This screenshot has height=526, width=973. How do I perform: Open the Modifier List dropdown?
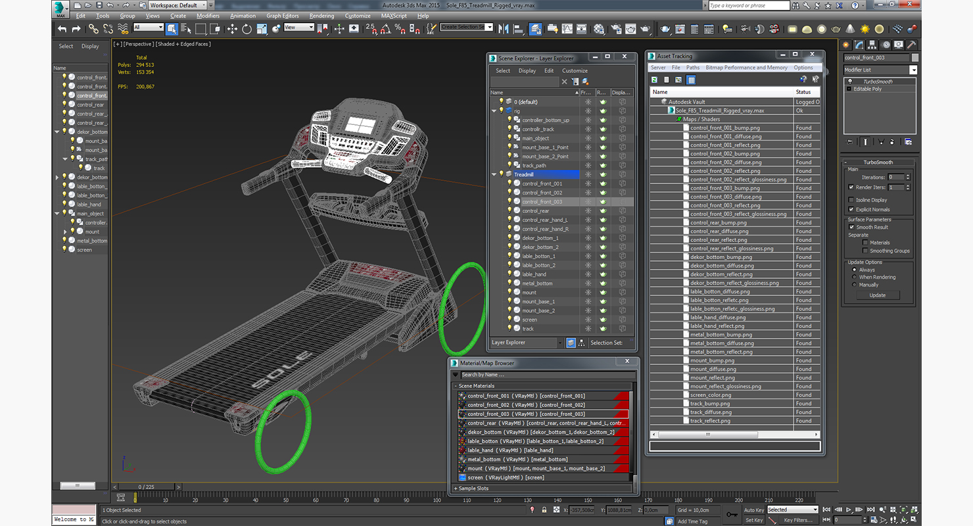(913, 70)
